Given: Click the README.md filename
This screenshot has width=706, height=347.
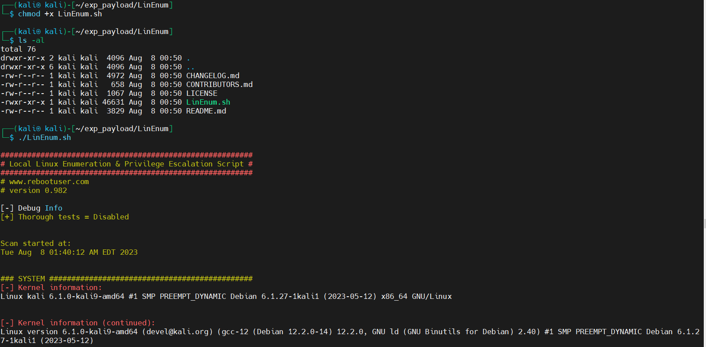Looking at the screenshot, I should tap(206, 111).
